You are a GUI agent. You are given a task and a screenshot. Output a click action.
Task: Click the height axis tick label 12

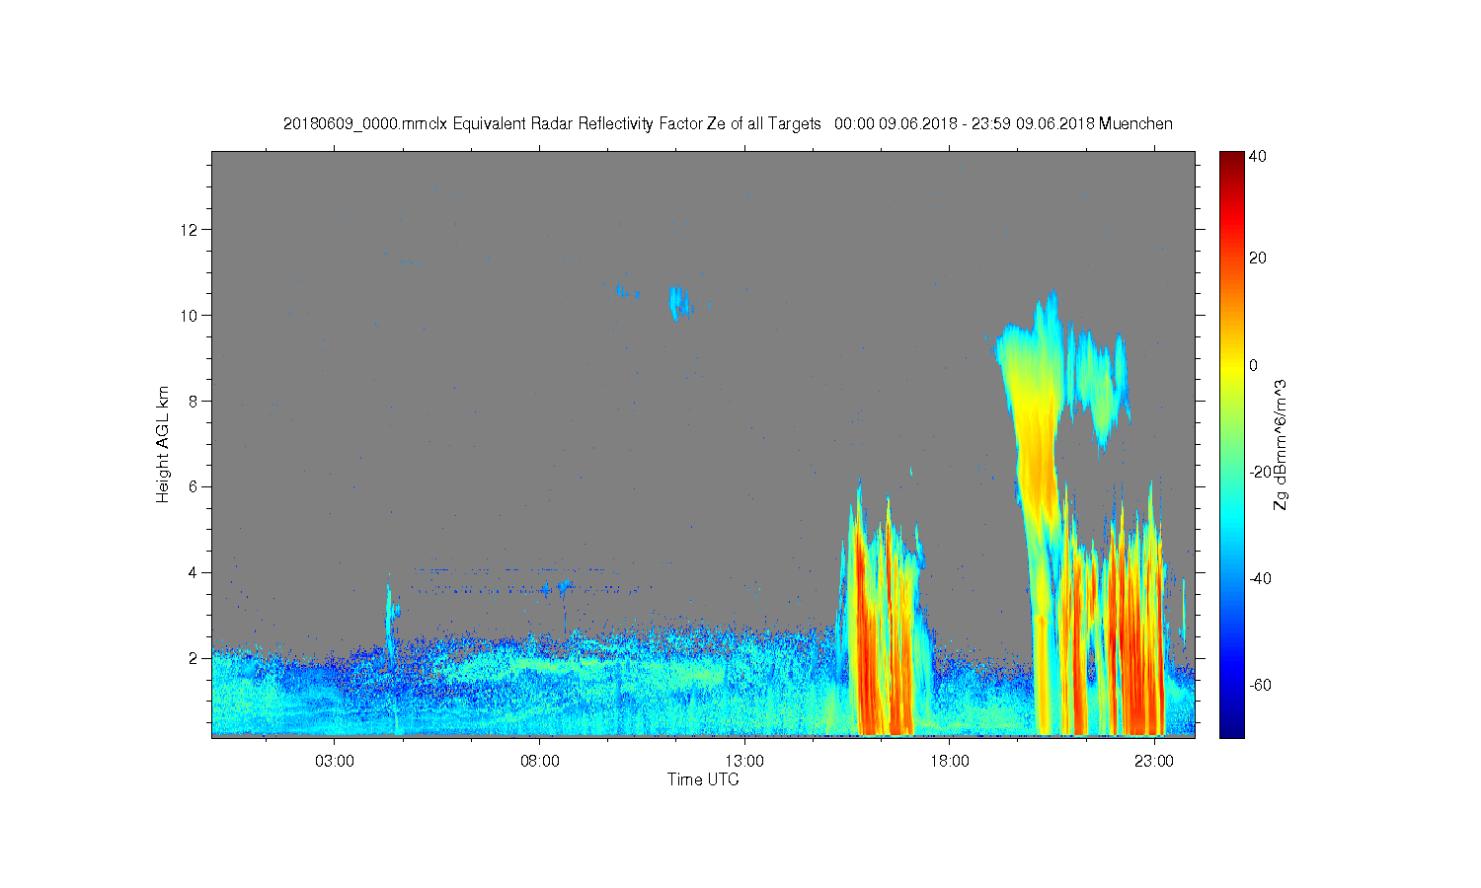[192, 230]
